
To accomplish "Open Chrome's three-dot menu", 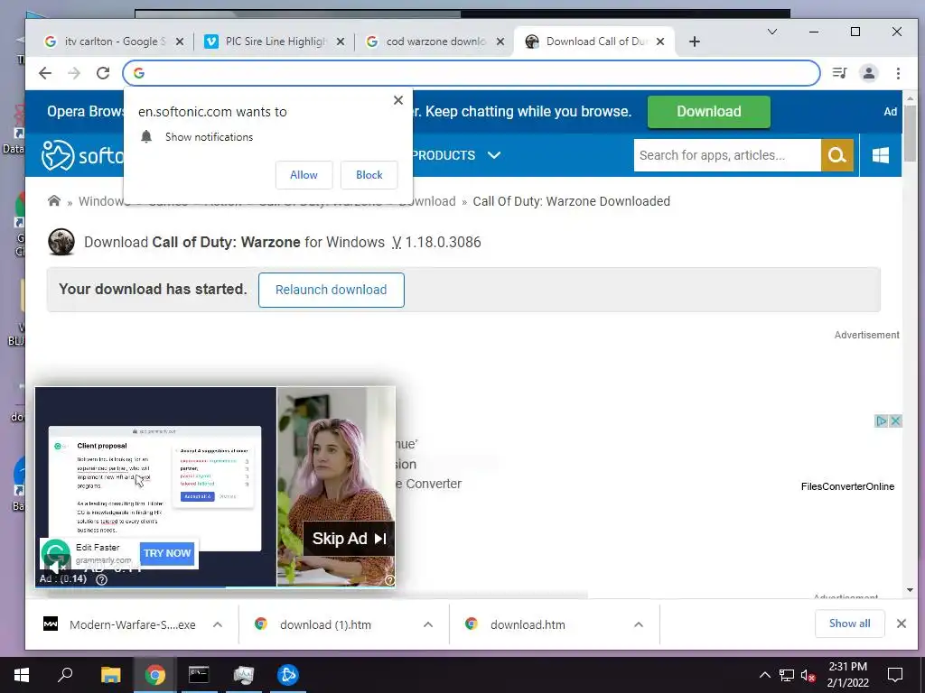I will 898,73.
